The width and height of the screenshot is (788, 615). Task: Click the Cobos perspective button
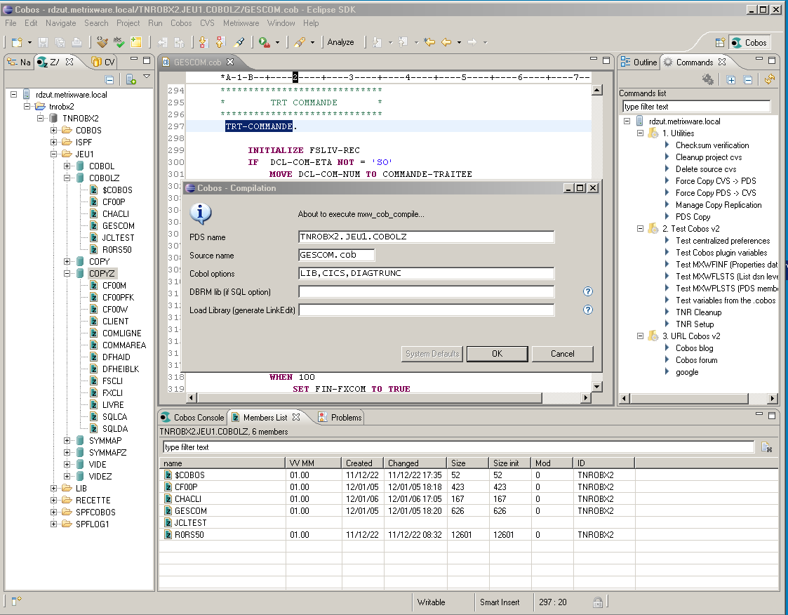[749, 43]
